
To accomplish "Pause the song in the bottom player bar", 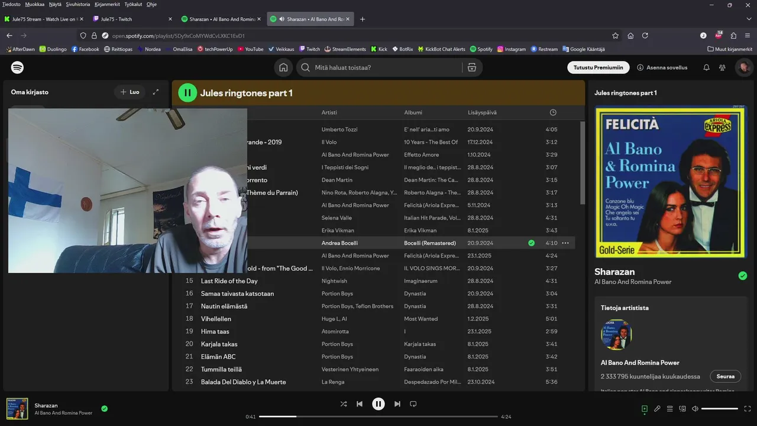I will [x=378, y=404].
